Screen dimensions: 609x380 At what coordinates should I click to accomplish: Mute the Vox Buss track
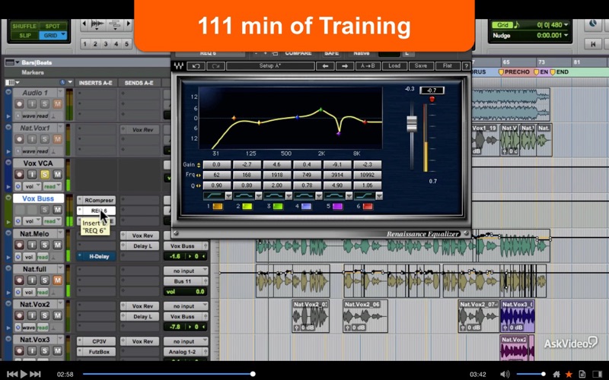(x=58, y=210)
